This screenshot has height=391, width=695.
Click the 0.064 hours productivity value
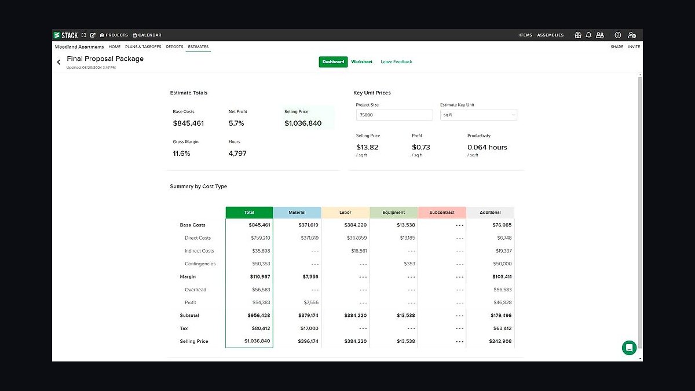click(487, 147)
